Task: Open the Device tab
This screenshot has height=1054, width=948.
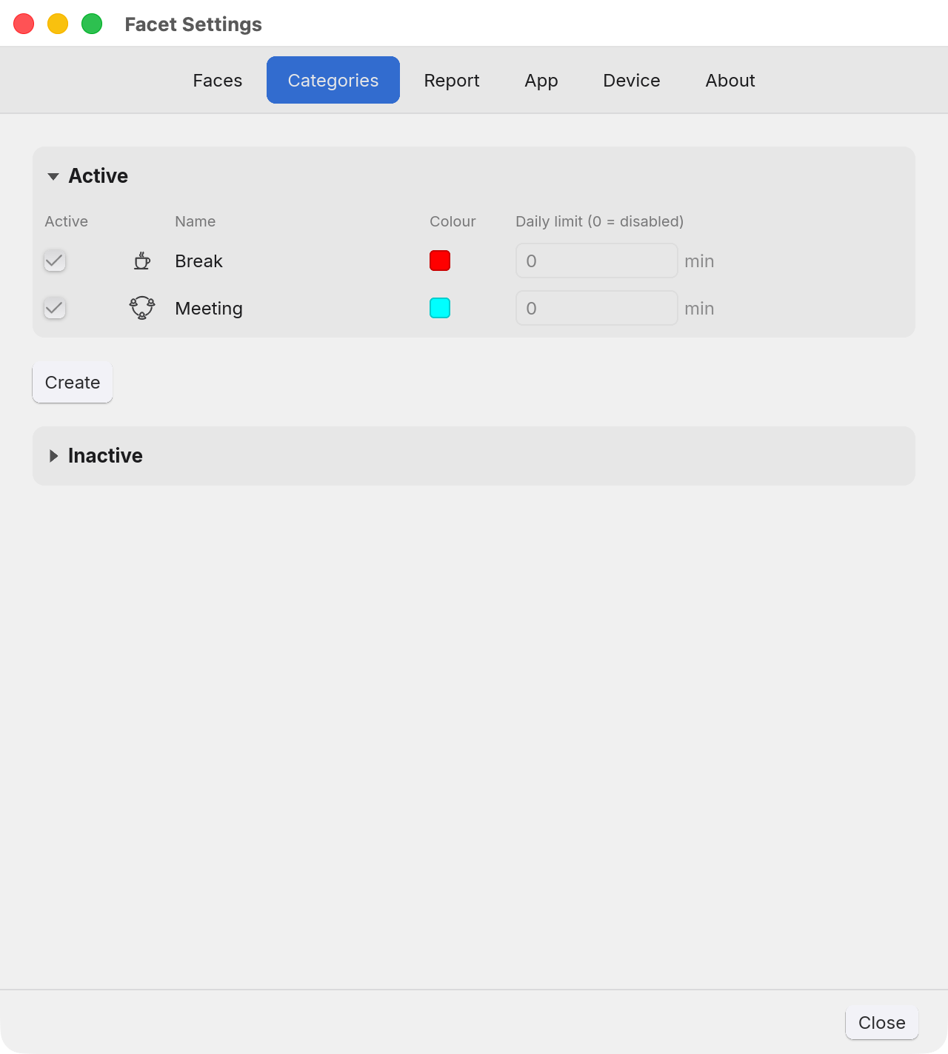Action: [x=632, y=80]
